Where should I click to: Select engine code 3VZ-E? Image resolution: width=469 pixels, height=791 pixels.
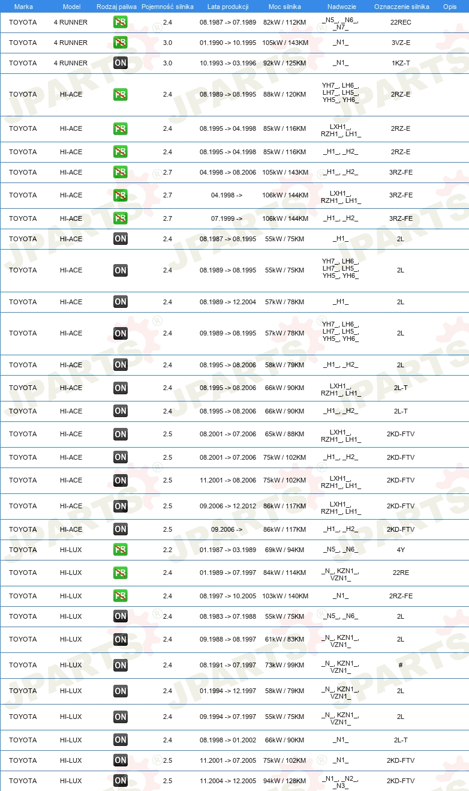pyautogui.click(x=401, y=43)
